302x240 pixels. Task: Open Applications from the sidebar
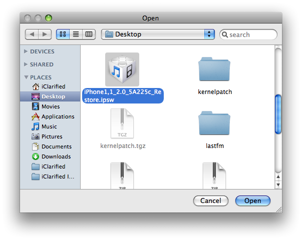coord(36,116)
